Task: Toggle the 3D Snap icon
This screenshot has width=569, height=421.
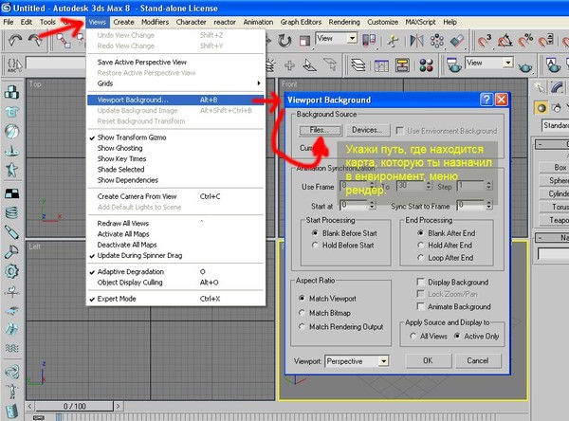Action: coord(485,40)
